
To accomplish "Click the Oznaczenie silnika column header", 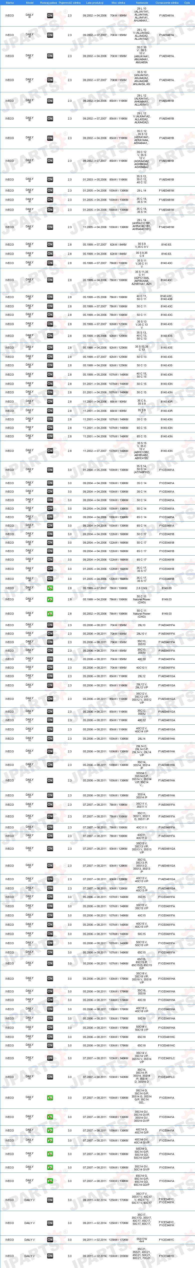I will pos(167,3).
